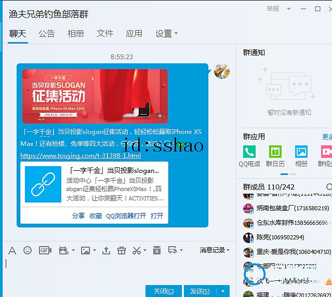Viewport: 332px width, 297px height.
Task: Choose QQ浏览器打开 on the link card
Action: 126,216
